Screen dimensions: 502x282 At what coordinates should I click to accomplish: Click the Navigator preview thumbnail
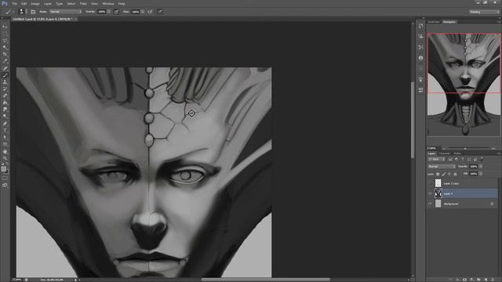click(464, 85)
